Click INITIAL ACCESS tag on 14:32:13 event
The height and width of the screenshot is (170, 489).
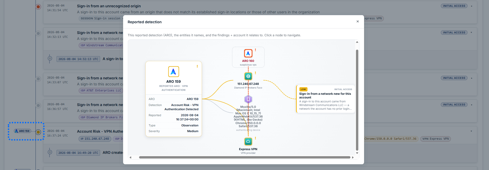click(454, 33)
